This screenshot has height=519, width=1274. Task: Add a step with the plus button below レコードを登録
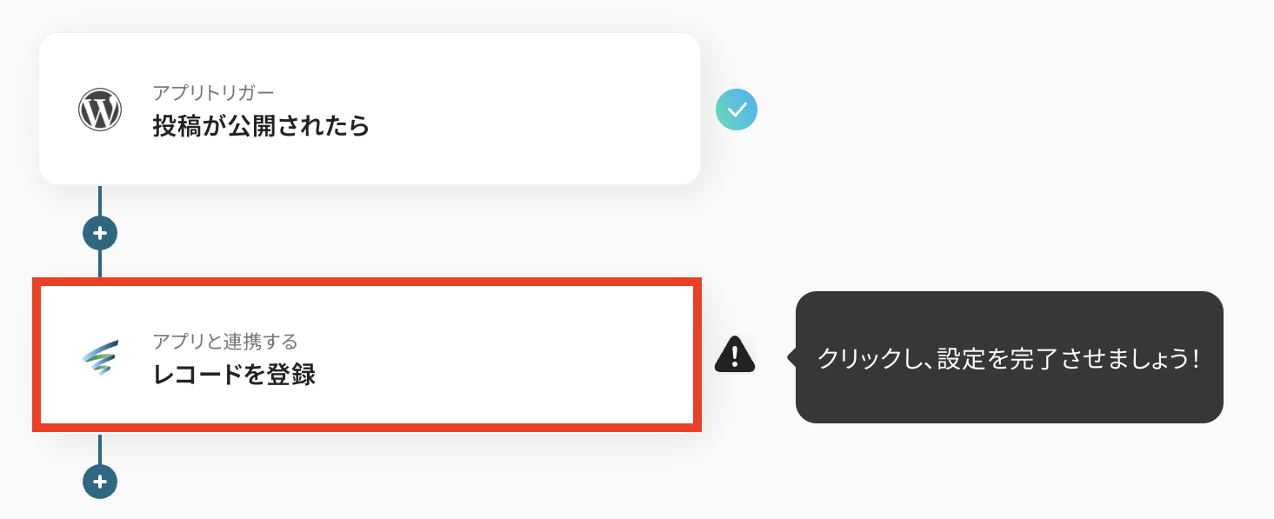click(100, 481)
